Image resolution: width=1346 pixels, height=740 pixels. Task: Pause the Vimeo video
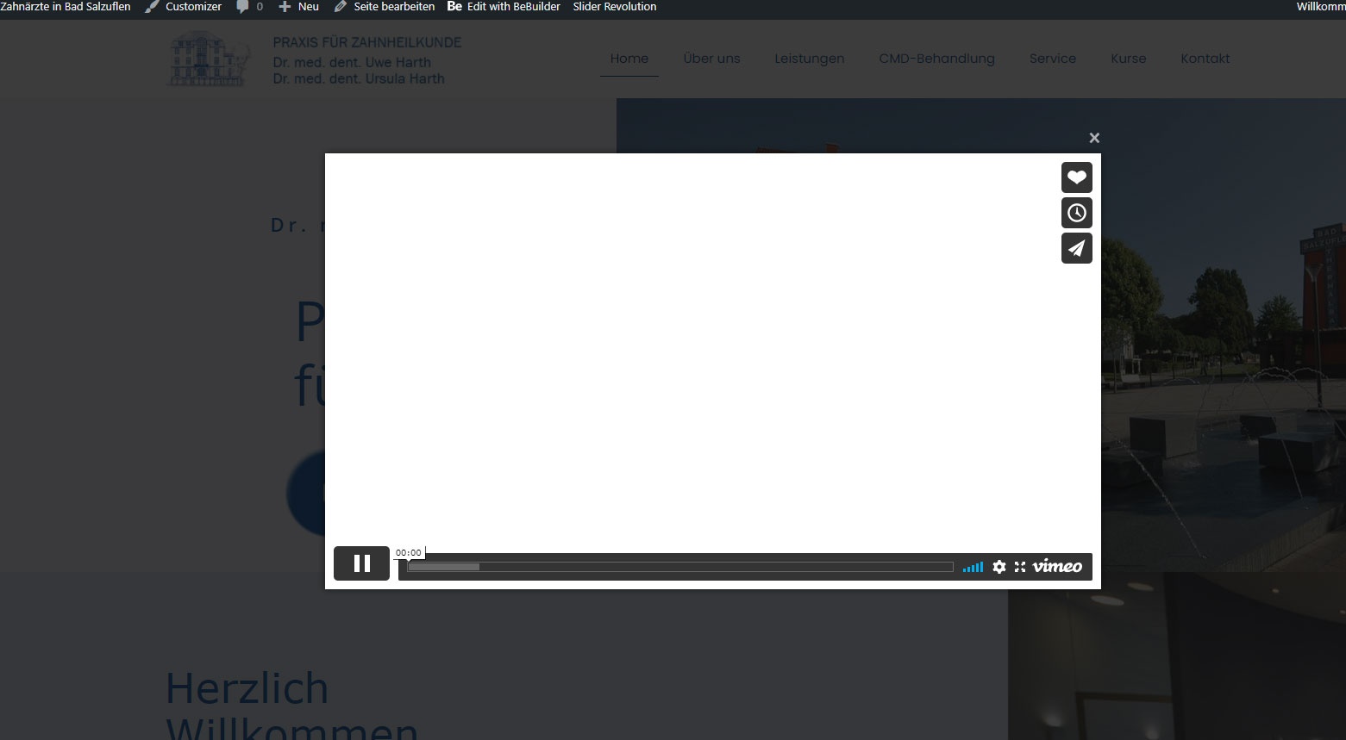tap(362, 563)
